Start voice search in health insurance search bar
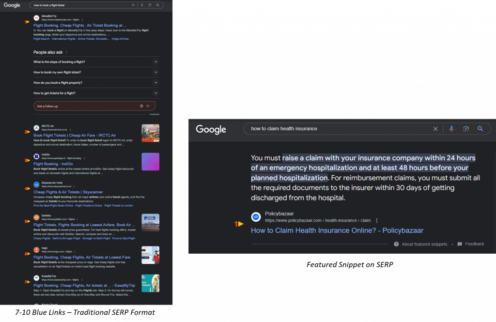The width and height of the screenshot is (496, 322). pyautogui.click(x=451, y=129)
